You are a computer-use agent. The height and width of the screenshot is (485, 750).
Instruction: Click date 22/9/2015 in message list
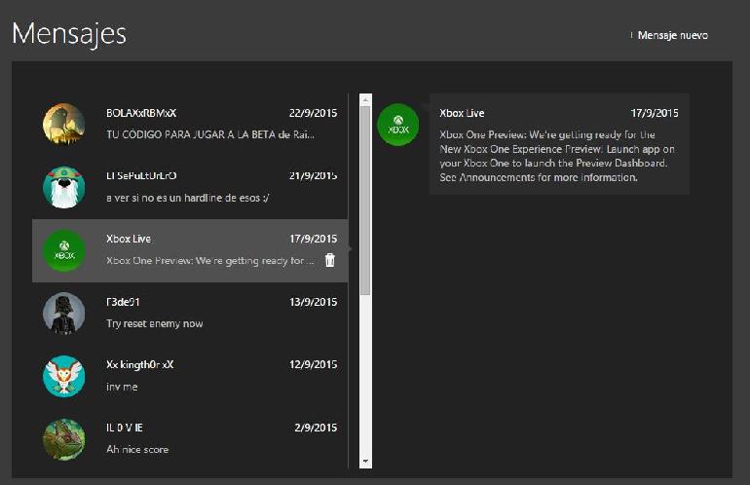pyautogui.click(x=313, y=113)
